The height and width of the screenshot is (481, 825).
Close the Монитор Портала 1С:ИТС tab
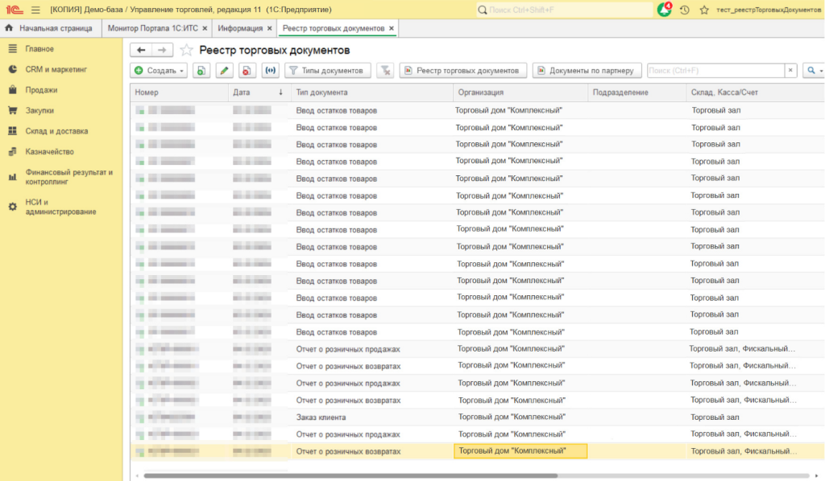pyautogui.click(x=205, y=28)
